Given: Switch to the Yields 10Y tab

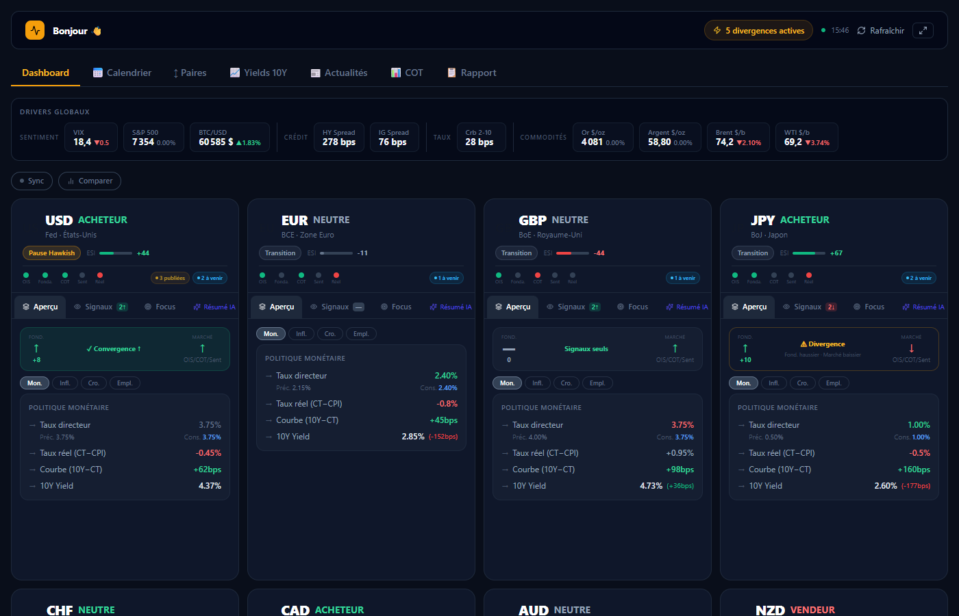Looking at the screenshot, I should (258, 73).
